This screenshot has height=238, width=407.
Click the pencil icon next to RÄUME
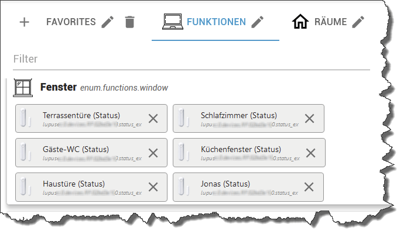[x=358, y=22]
